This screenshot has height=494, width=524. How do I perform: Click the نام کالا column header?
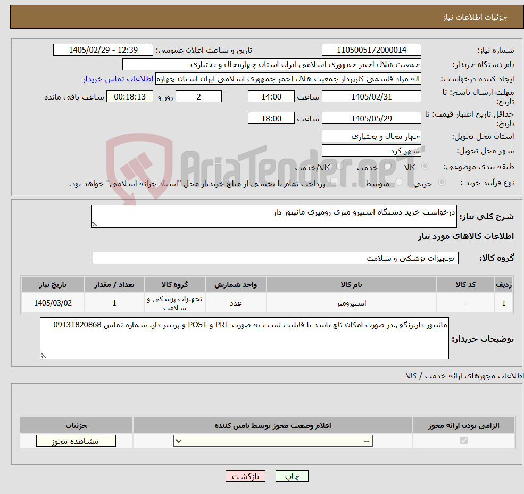(x=351, y=284)
